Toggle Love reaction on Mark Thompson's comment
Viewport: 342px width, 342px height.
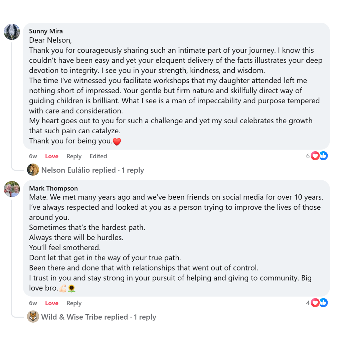(52, 303)
